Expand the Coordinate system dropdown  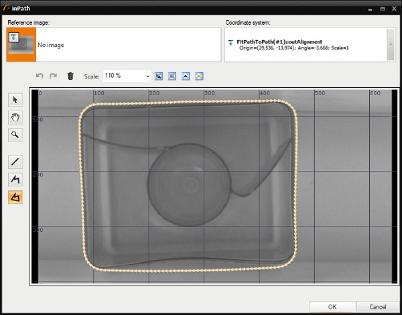(x=391, y=44)
